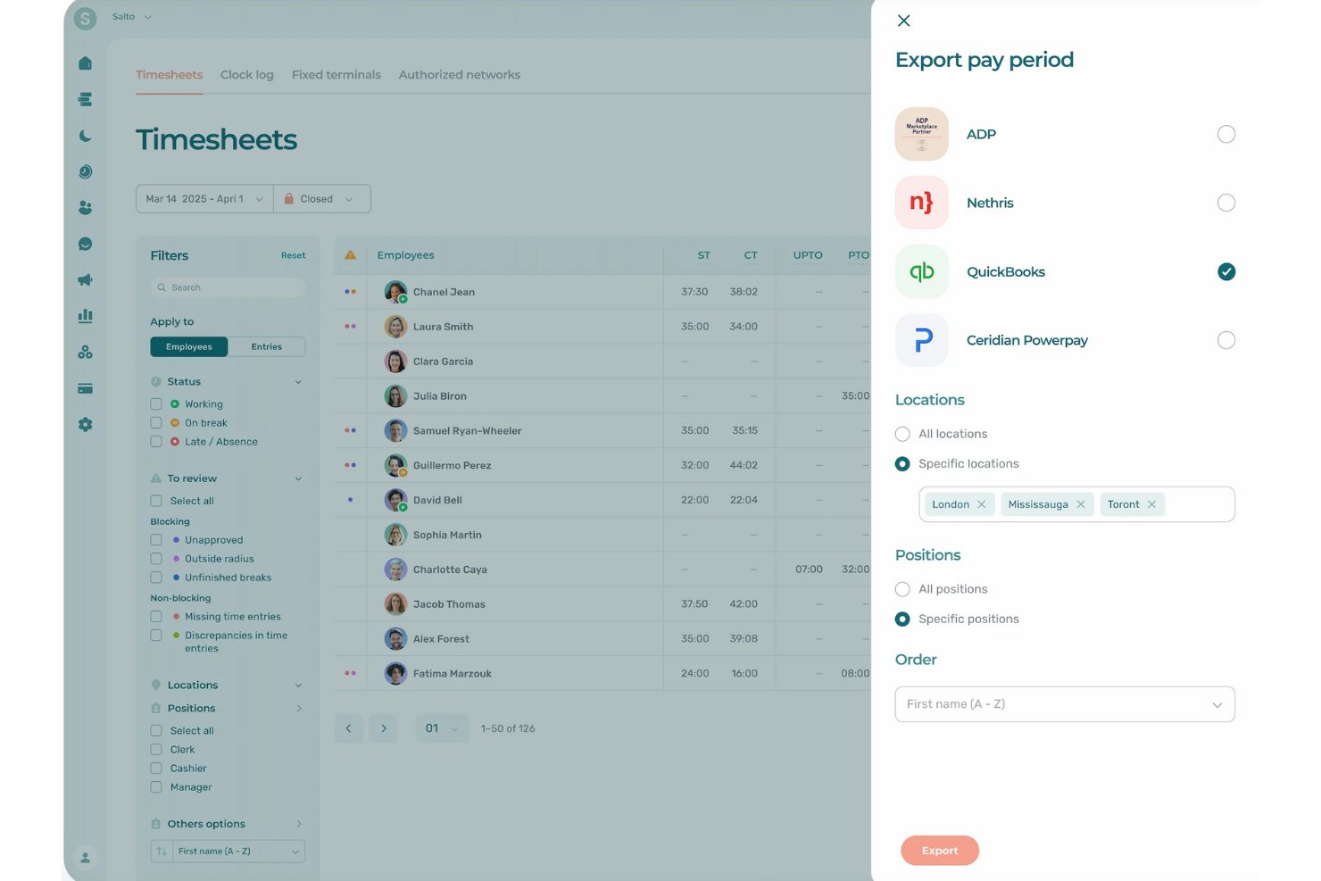Image resolution: width=1321 pixels, height=881 pixels.
Task: Open the home icon in the sidebar
Action: tap(85, 63)
